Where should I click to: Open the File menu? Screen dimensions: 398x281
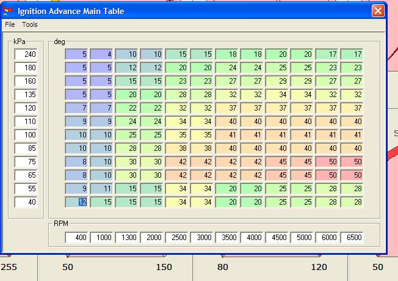10,24
